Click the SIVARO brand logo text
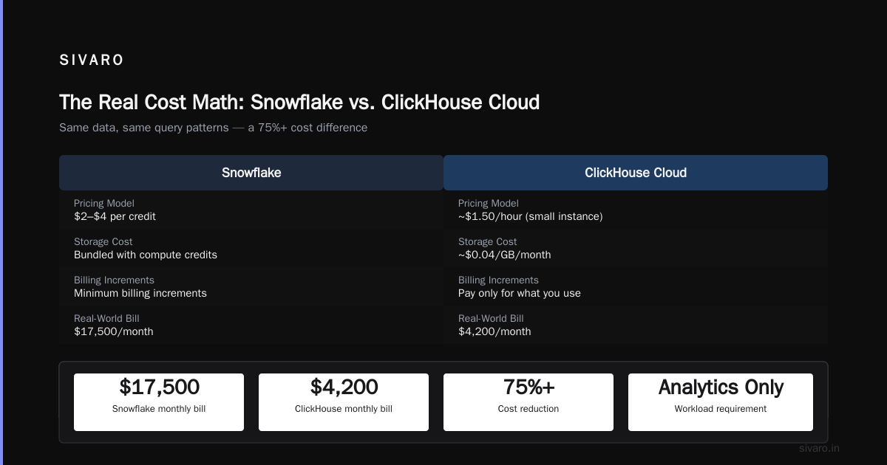The height and width of the screenshot is (465, 887). point(92,61)
